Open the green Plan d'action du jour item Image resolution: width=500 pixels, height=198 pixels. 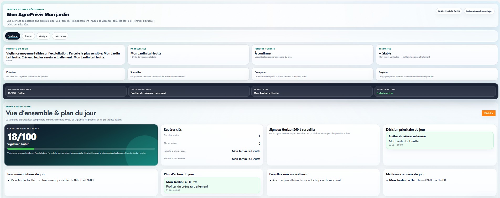point(212,185)
